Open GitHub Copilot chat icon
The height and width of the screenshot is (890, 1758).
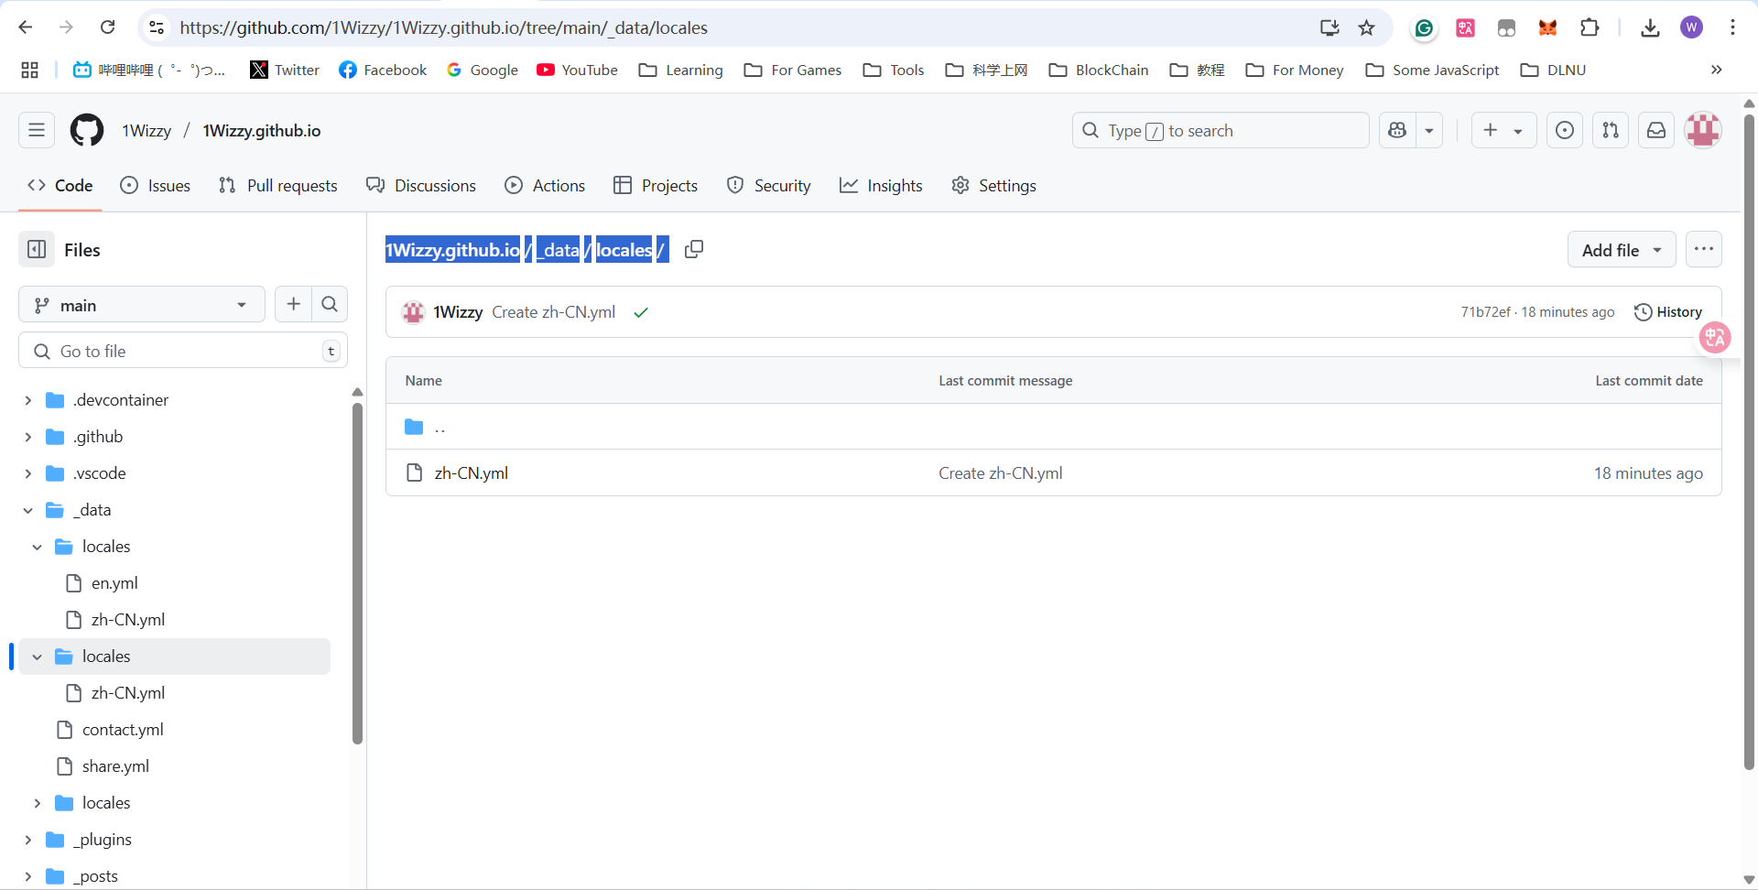point(1397,130)
